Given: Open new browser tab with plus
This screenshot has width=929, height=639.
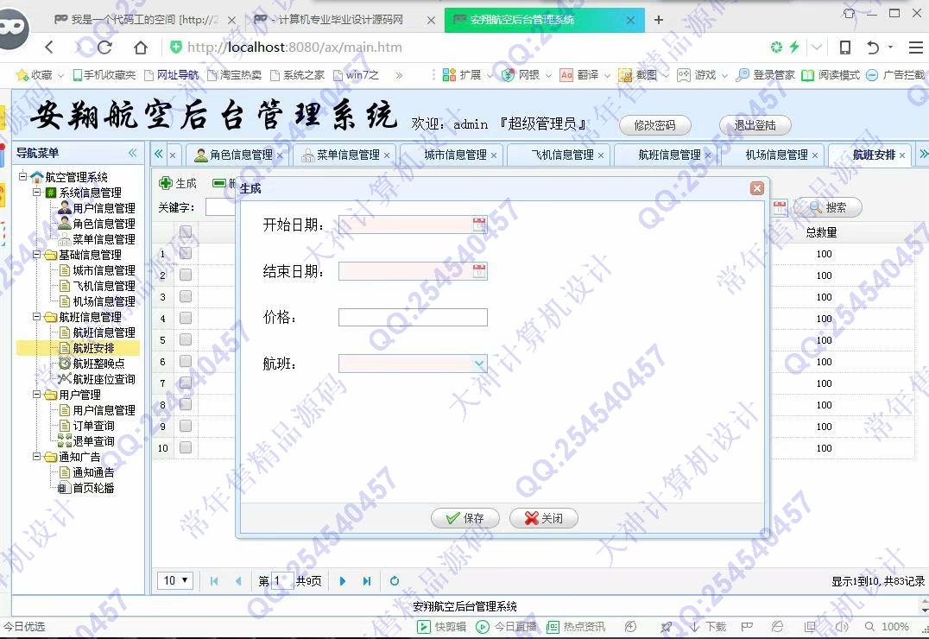Looking at the screenshot, I should (x=658, y=20).
